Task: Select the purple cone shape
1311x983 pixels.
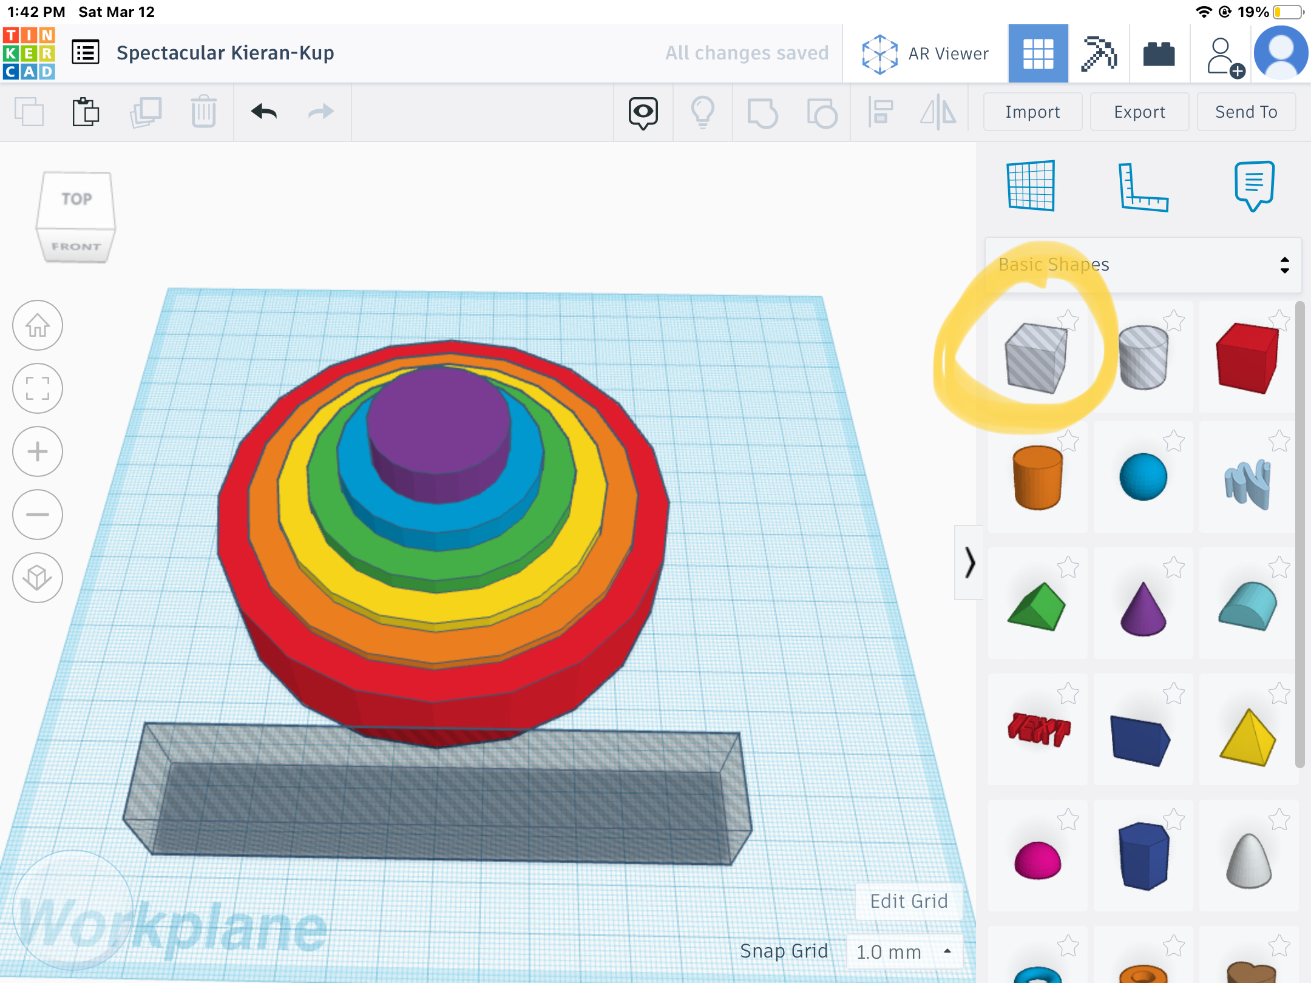Action: [1143, 609]
